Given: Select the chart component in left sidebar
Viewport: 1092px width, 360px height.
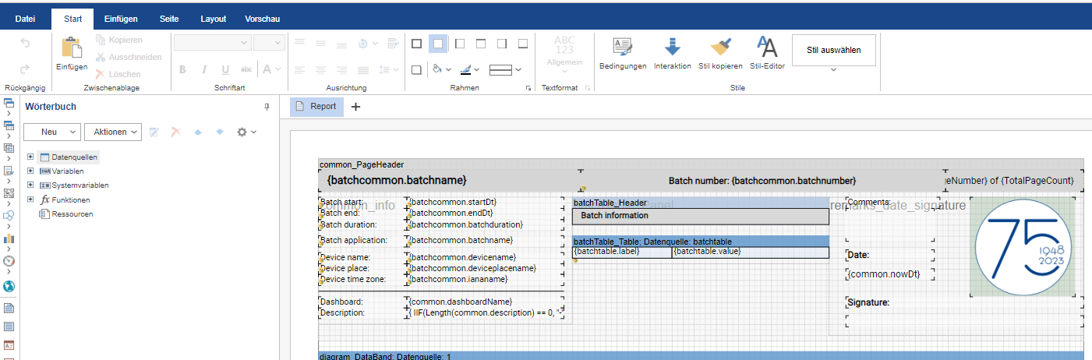Looking at the screenshot, I should coord(9,238).
